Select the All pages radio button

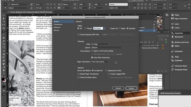coord(78,29)
